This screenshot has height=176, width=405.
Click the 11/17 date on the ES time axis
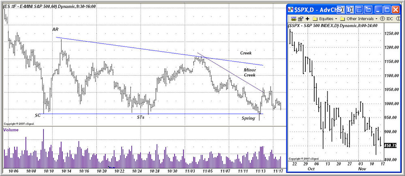click(279, 171)
